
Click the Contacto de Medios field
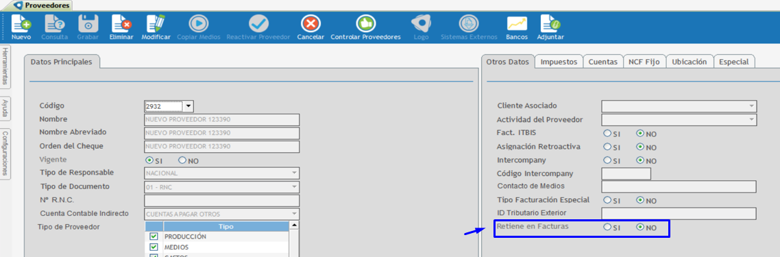(x=679, y=187)
